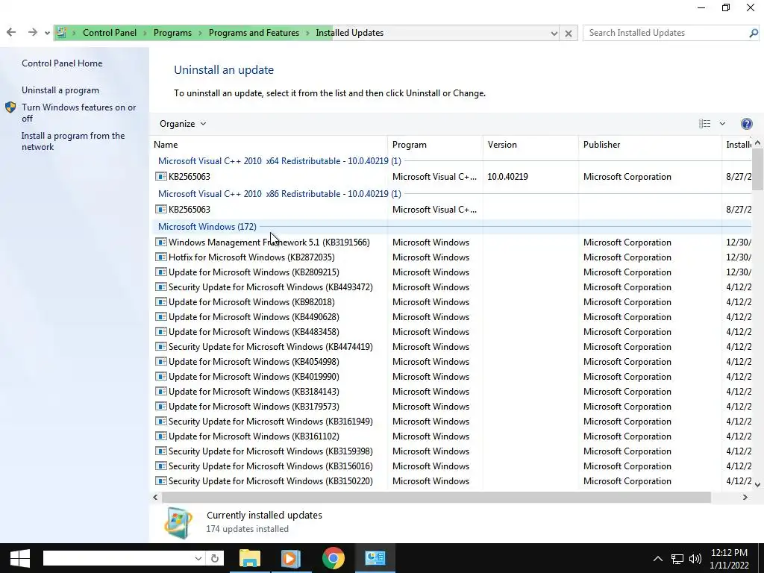
Task: Click the taskbar address input field
Action: [x=118, y=558]
